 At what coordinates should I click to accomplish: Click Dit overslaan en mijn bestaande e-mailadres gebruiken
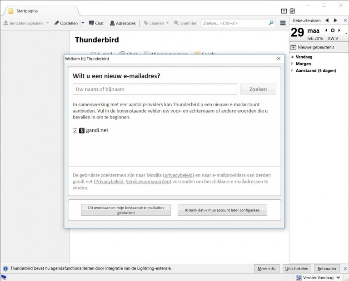126,210
